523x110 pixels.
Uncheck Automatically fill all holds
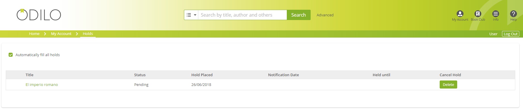coord(11,55)
